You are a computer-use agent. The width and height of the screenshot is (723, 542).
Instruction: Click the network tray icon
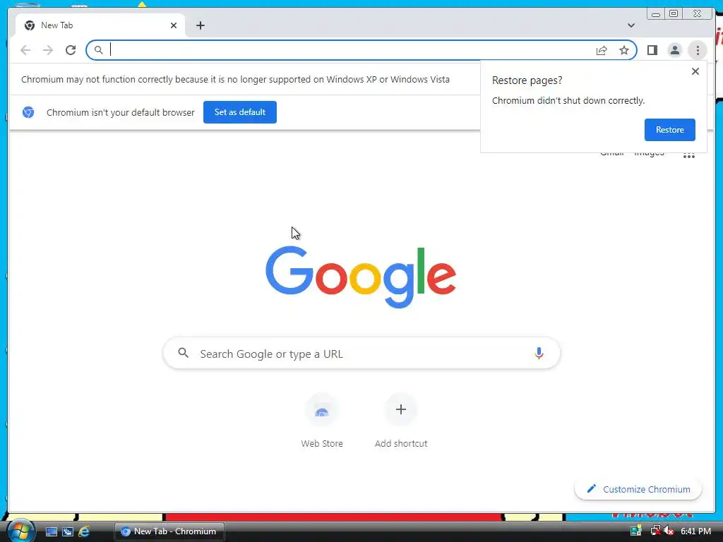click(655, 531)
